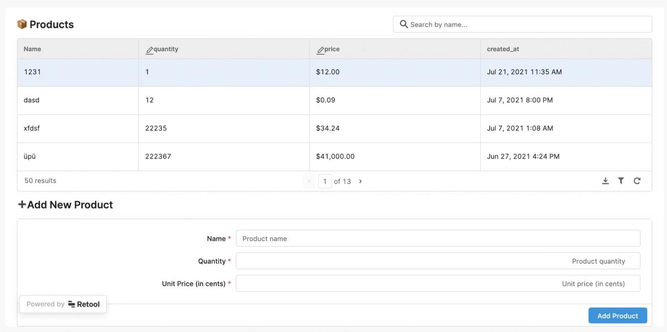Click the Product quantity input field
This screenshot has width=667, height=332.
438,261
